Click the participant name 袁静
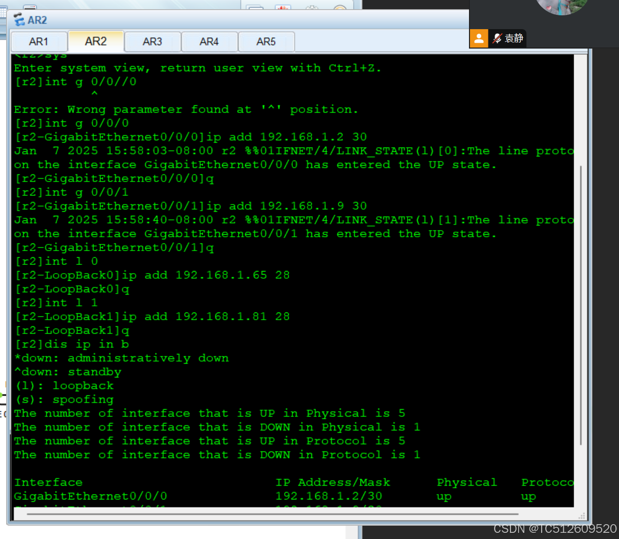 [514, 38]
